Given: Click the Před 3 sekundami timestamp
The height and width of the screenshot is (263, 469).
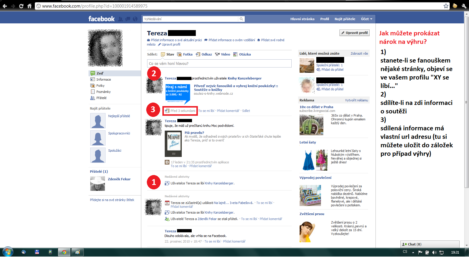Looking at the screenshot, I should pyautogui.click(x=183, y=111).
